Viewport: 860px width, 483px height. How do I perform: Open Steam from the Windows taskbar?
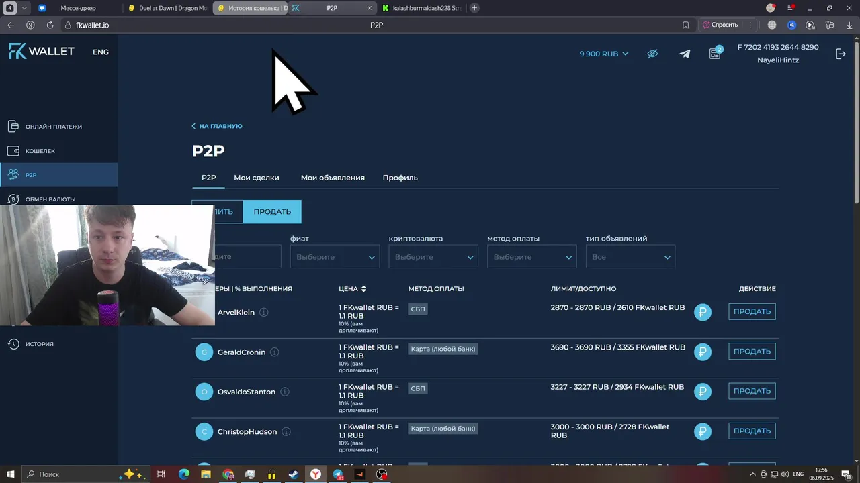pyautogui.click(x=294, y=474)
